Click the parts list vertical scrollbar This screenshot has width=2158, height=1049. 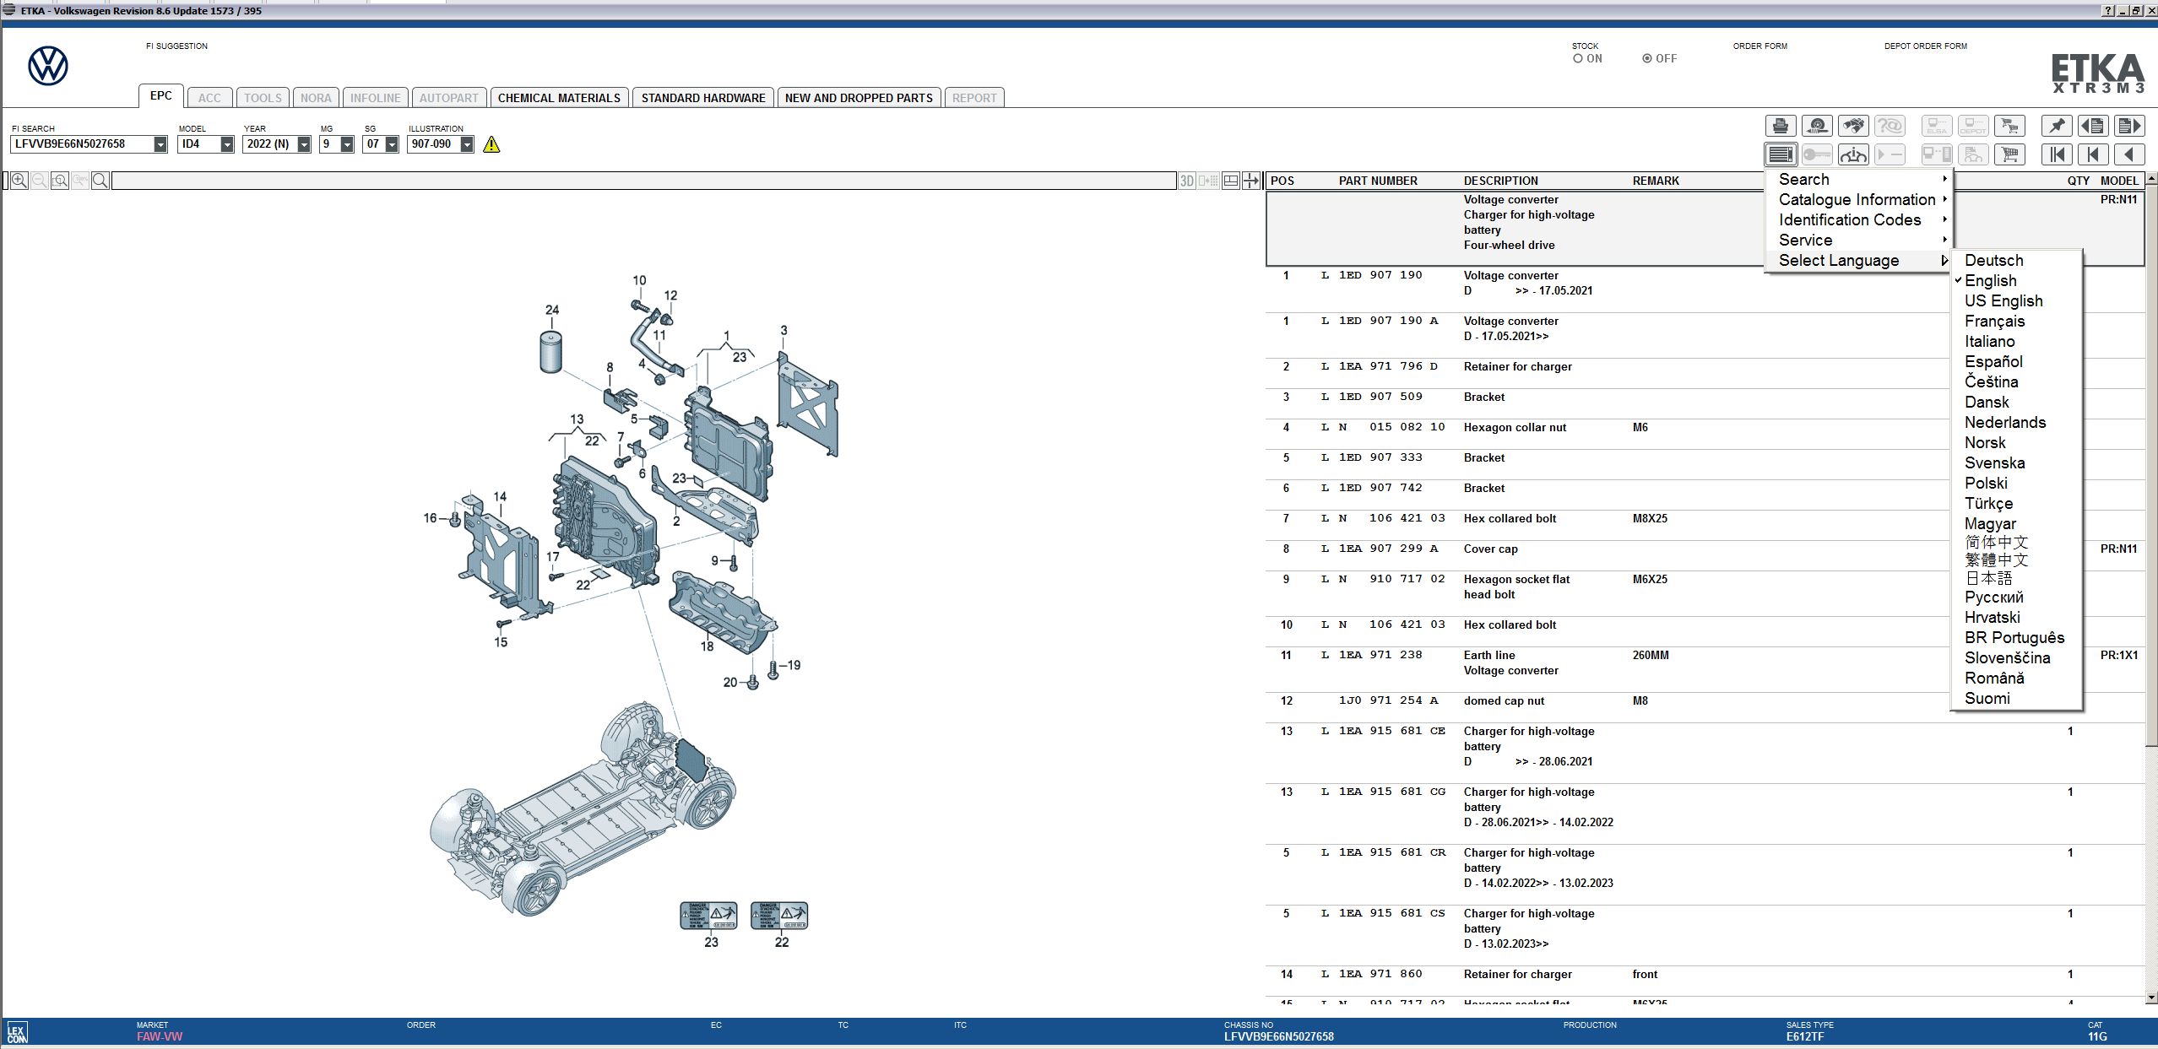2151,587
